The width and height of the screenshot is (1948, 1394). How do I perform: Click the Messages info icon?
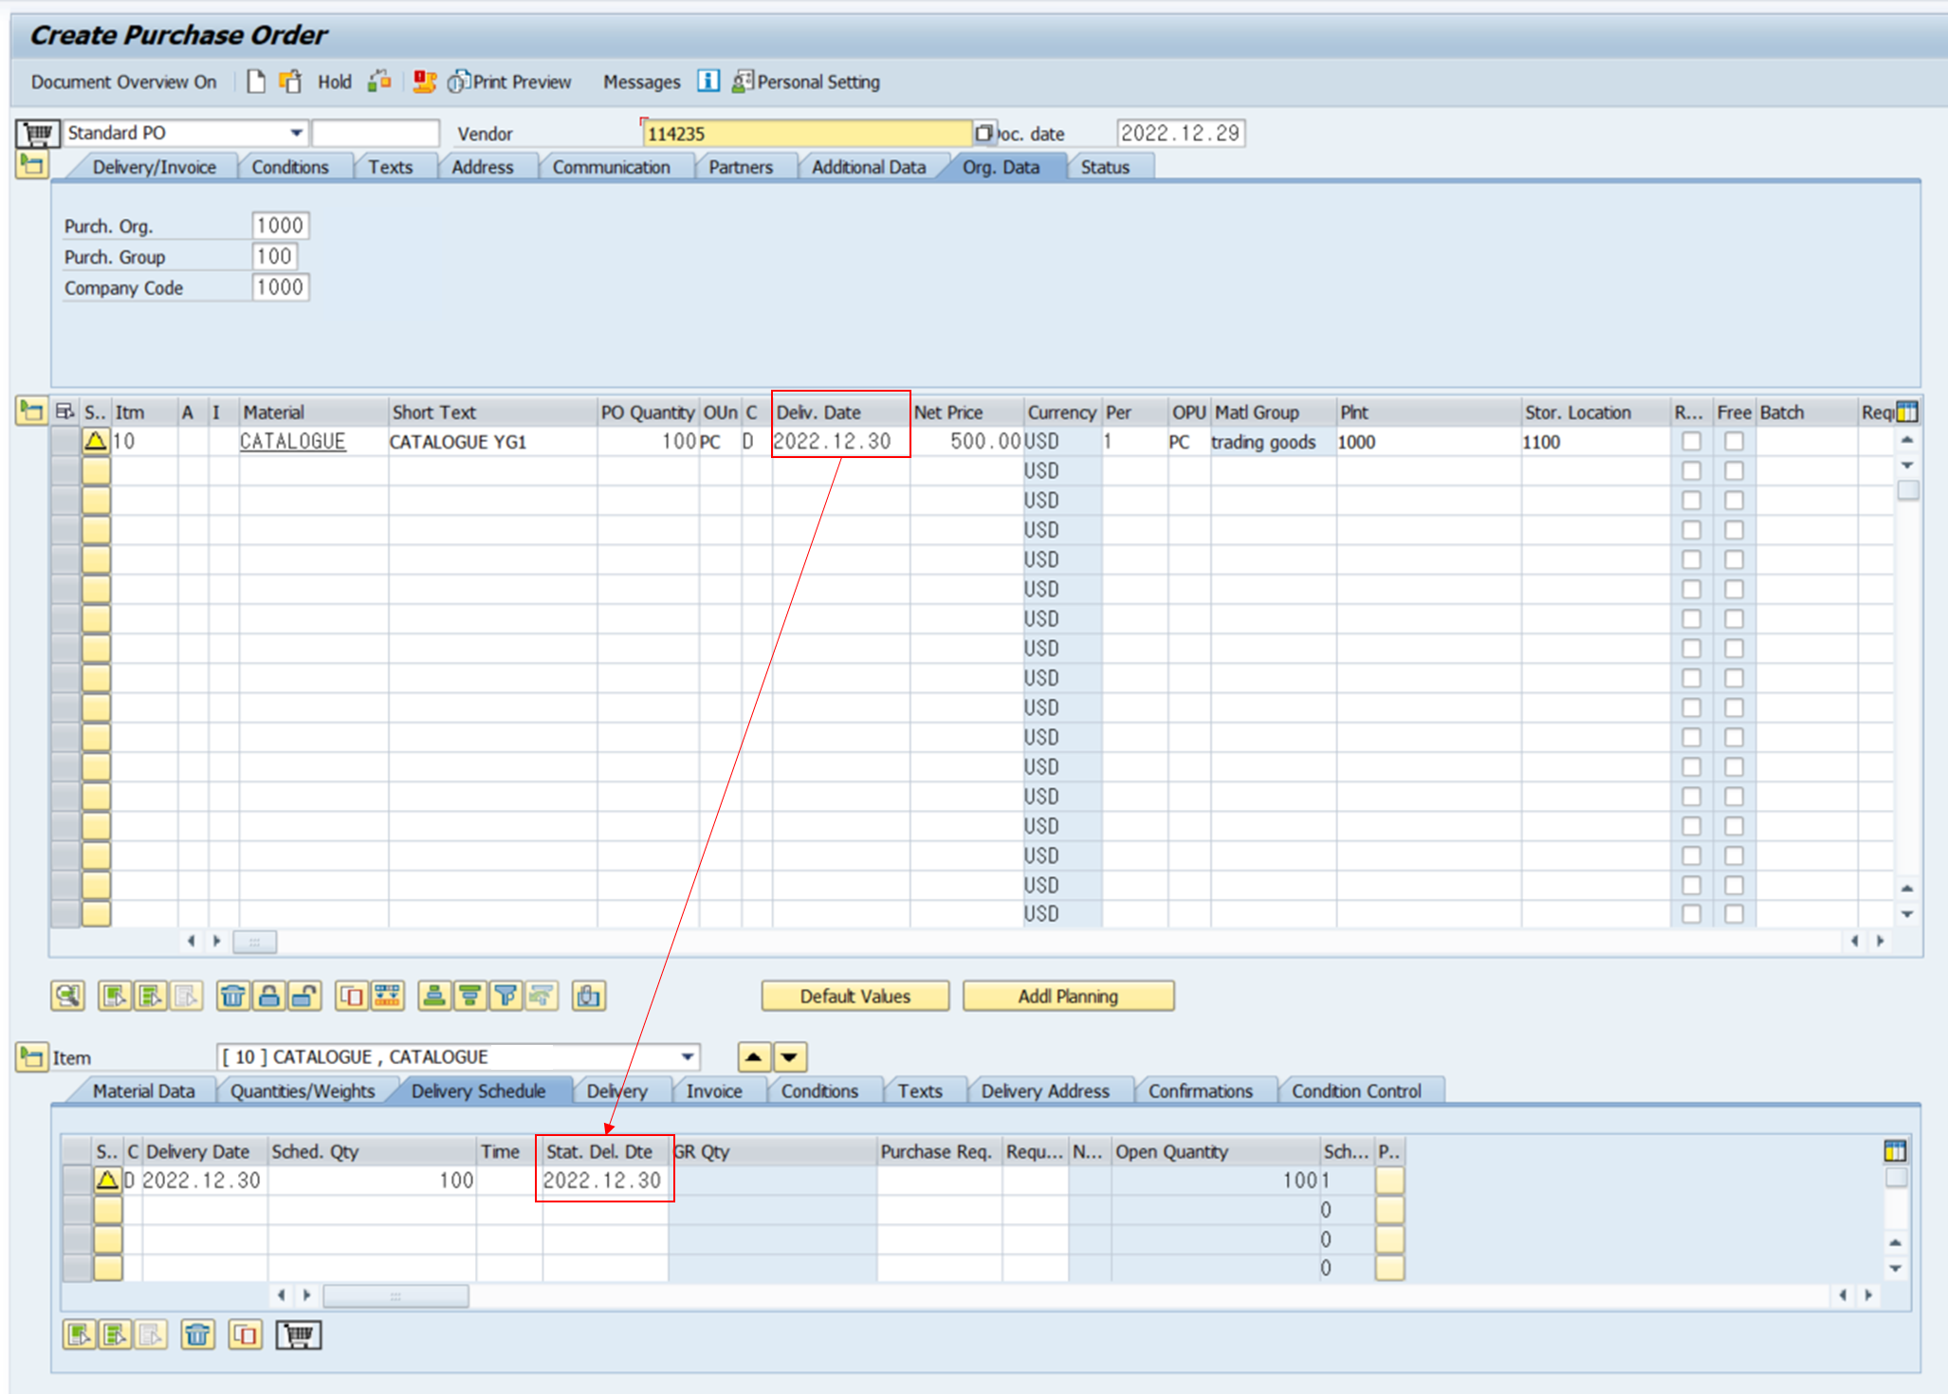[x=708, y=82]
